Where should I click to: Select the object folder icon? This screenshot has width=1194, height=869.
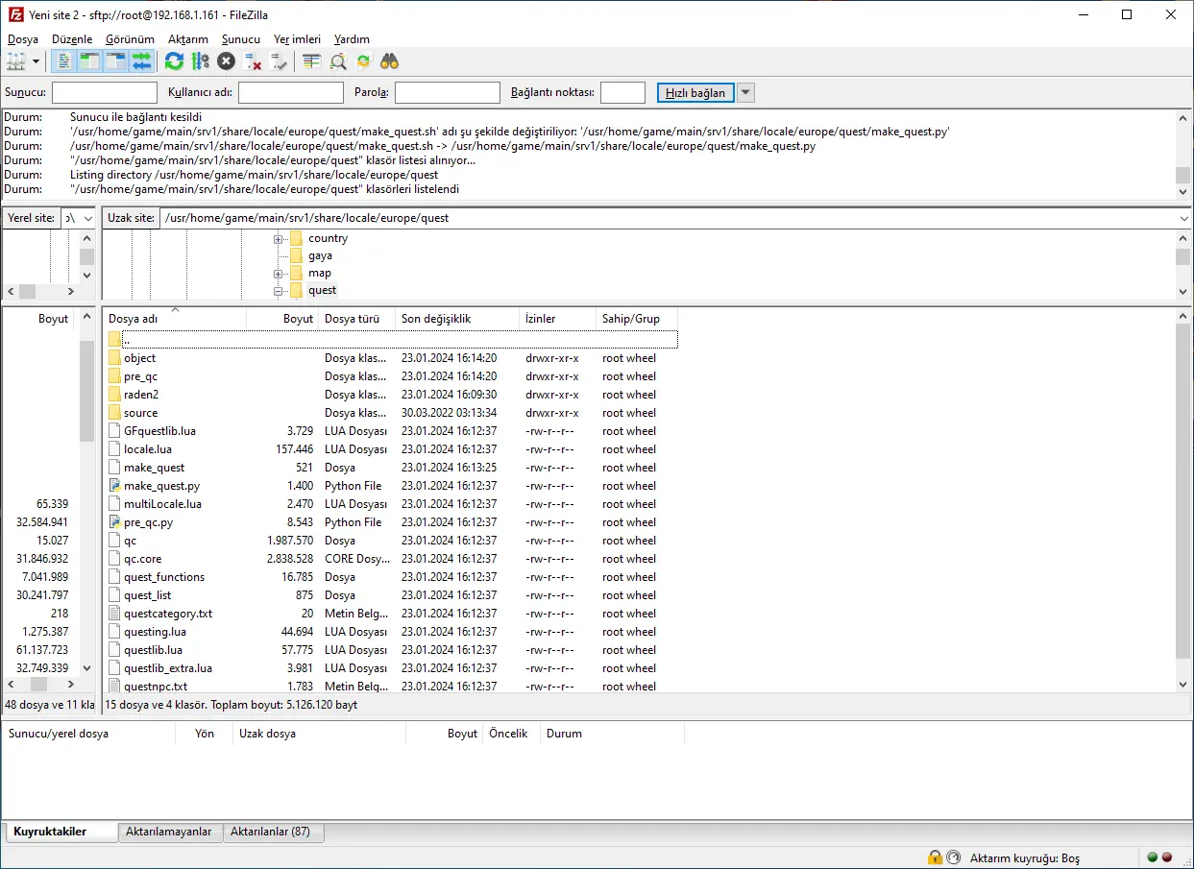click(x=115, y=358)
